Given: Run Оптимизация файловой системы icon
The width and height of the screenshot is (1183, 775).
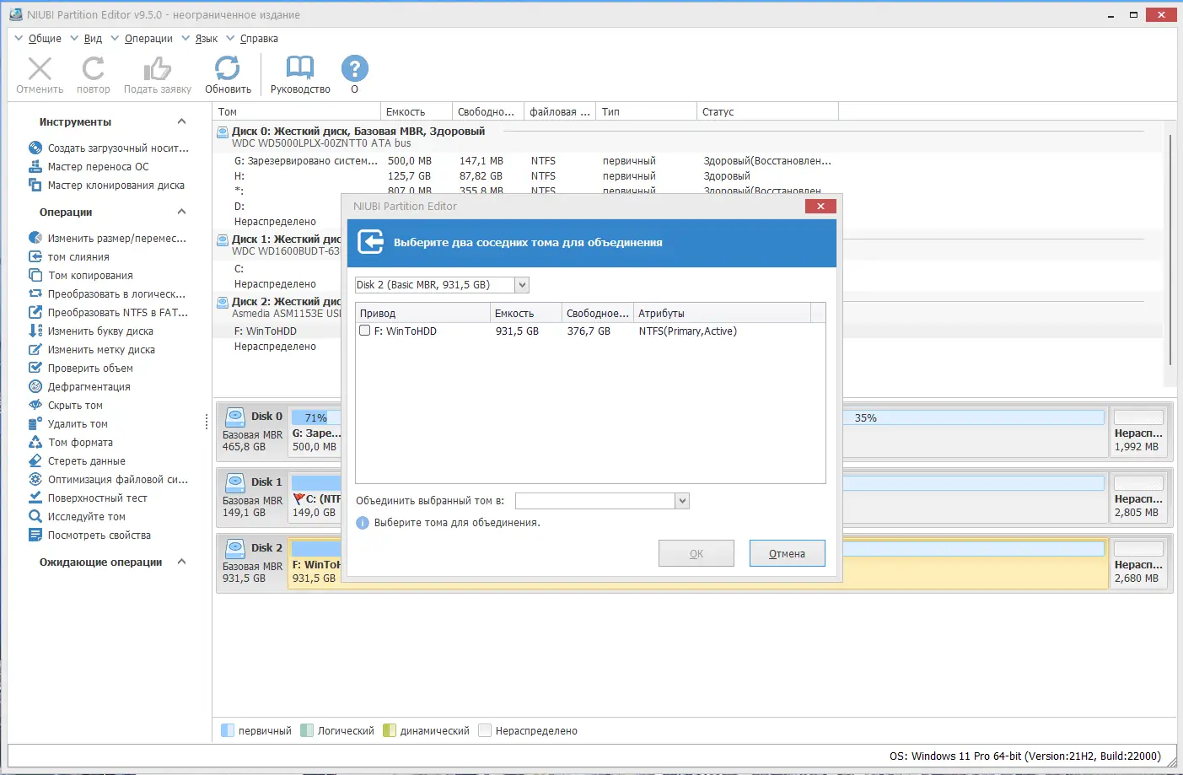Looking at the screenshot, I should click(x=35, y=479).
